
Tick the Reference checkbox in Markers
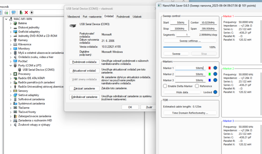197,86
